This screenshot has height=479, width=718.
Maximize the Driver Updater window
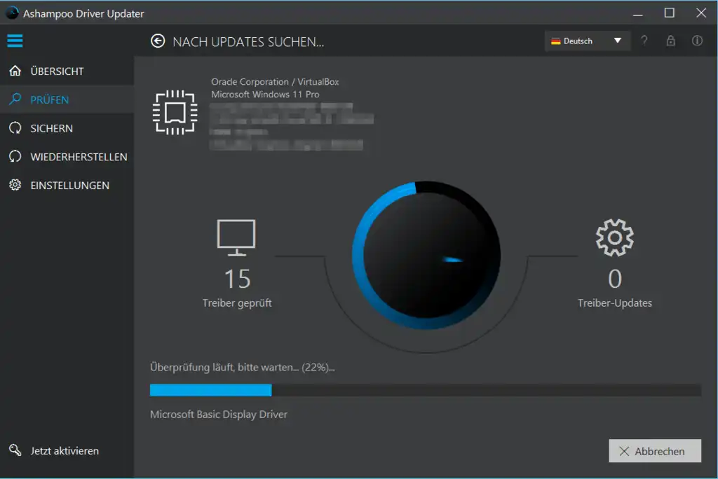(x=670, y=13)
